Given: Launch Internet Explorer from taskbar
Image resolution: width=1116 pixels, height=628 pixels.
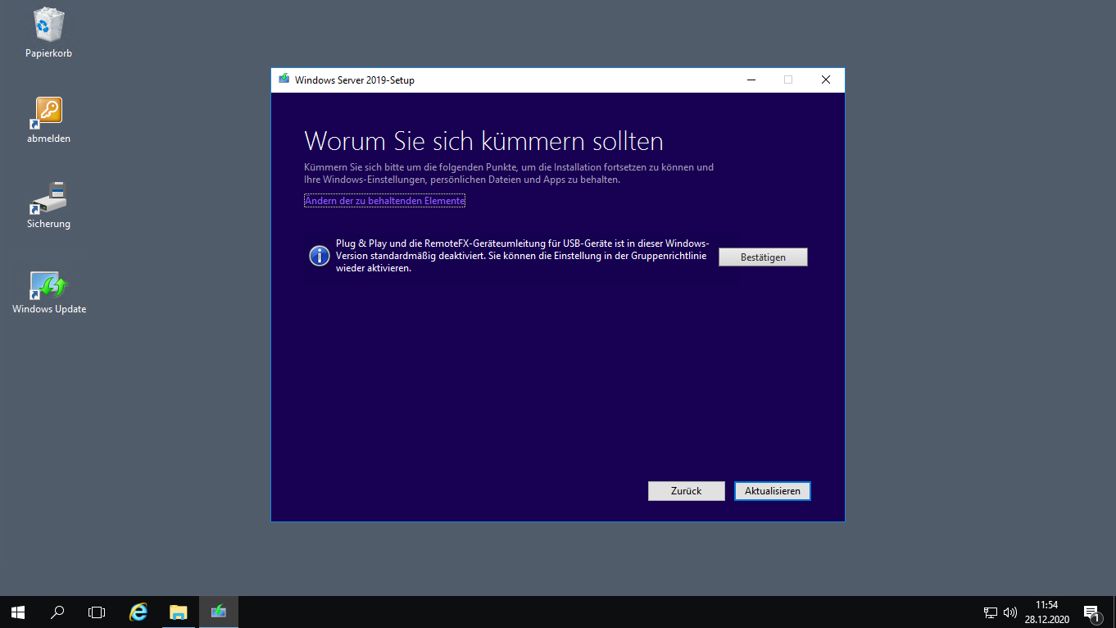Looking at the screenshot, I should 138,612.
